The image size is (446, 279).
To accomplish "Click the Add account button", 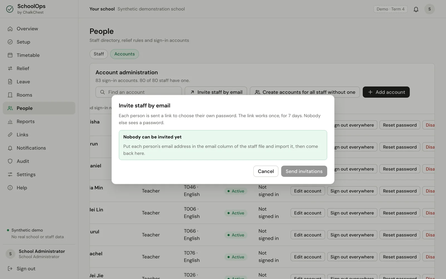I will point(386,92).
